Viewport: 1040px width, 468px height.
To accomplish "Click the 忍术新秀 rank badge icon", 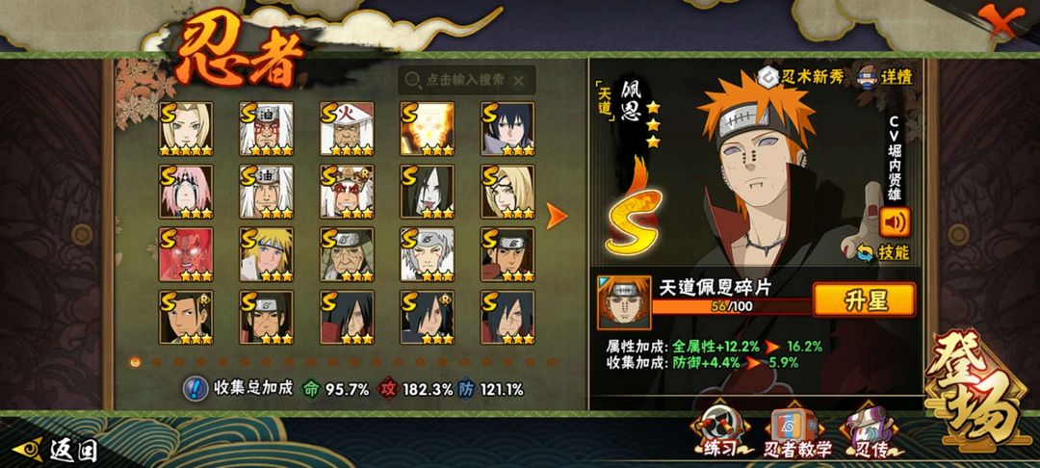I will pos(768,75).
